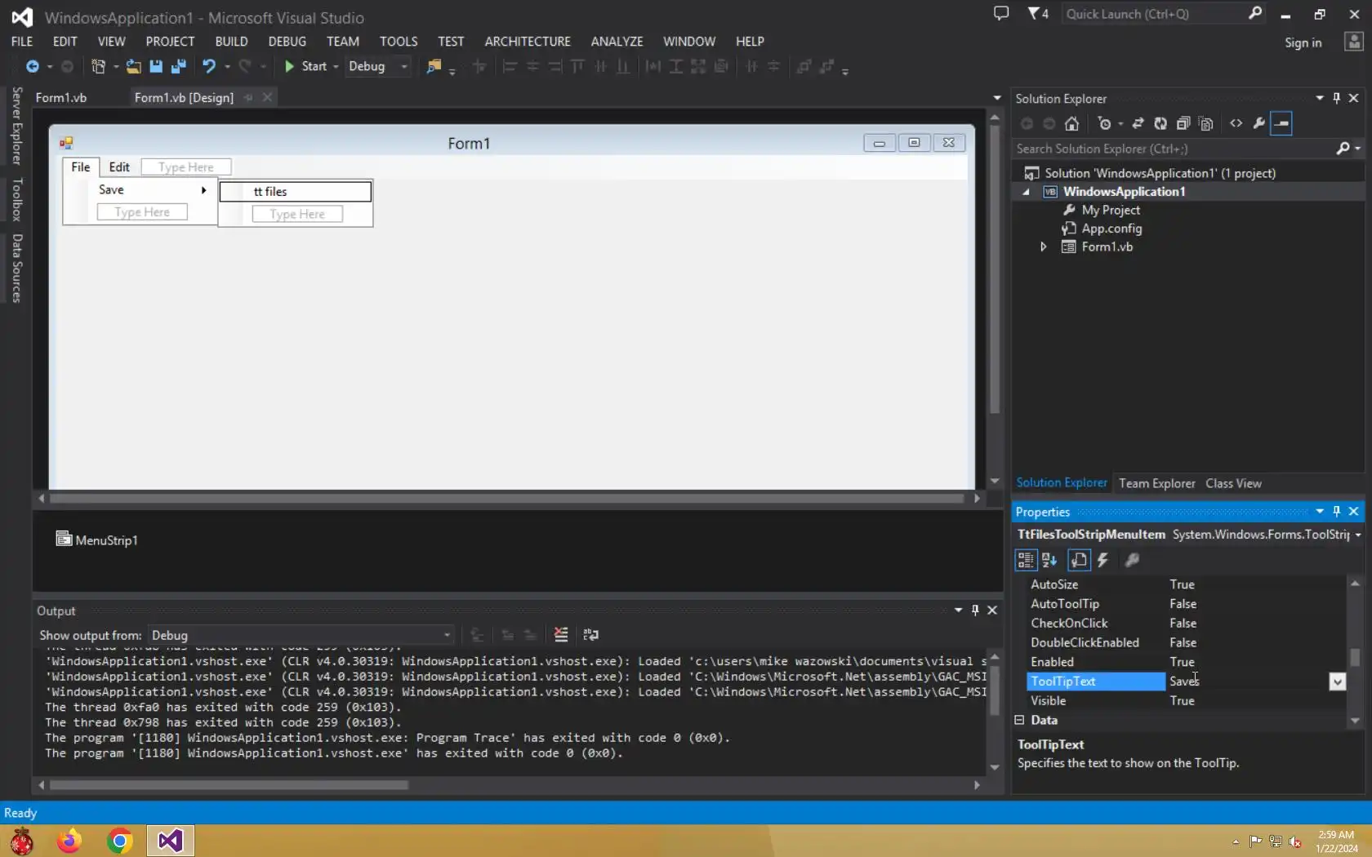Open the feedback speech bubble icon
The width and height of the screenshot is (1372, 857).
[x=1001, y=14]
